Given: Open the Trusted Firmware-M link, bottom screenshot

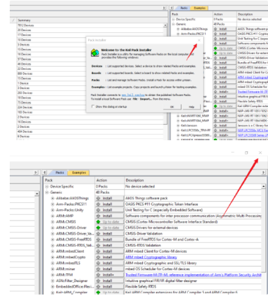Looking at the screenshot, I should 193,275.
